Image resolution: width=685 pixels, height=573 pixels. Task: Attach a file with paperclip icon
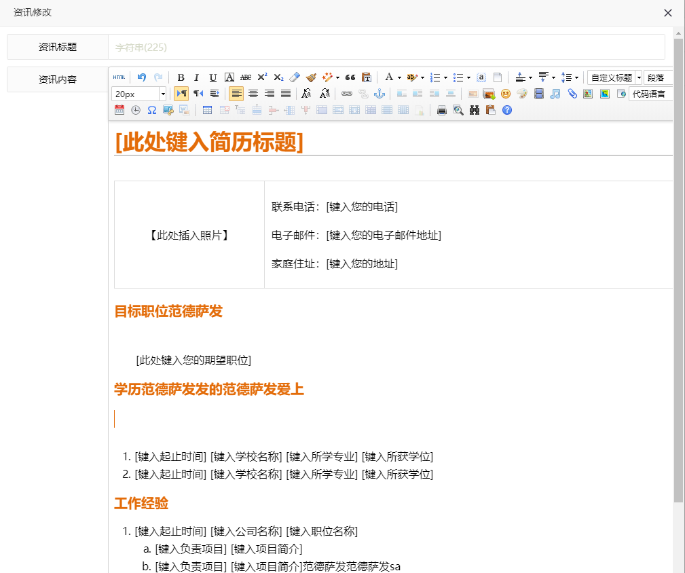[x=572, y=94]
